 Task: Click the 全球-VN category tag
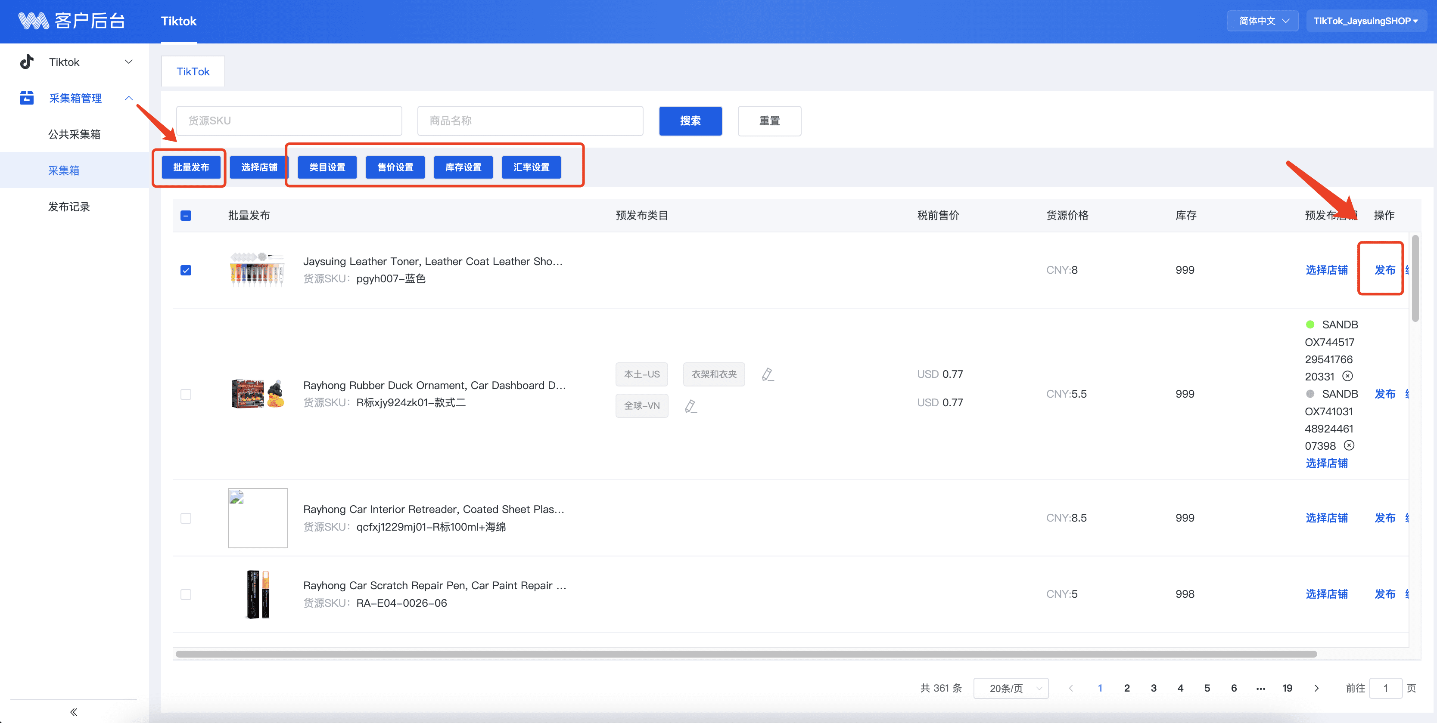tap(641, 406)
